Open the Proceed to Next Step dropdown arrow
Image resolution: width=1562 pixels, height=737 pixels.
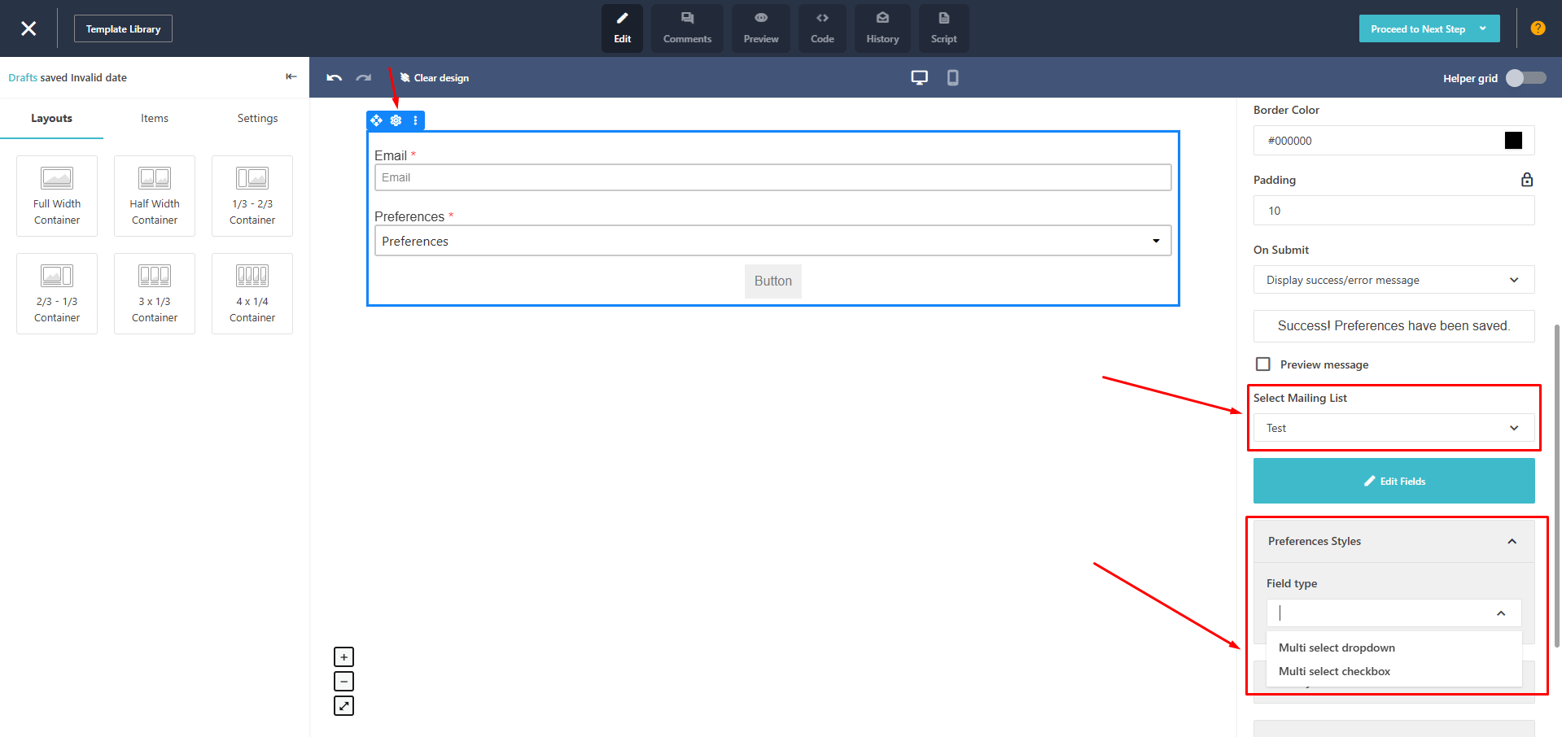pos(1483,28)
